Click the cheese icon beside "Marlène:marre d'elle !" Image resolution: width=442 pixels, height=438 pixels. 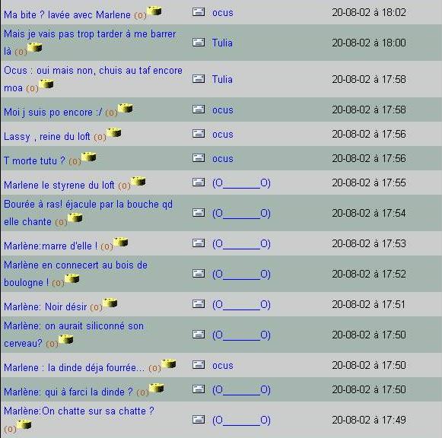pyautogui.click(x=121, y=243)
